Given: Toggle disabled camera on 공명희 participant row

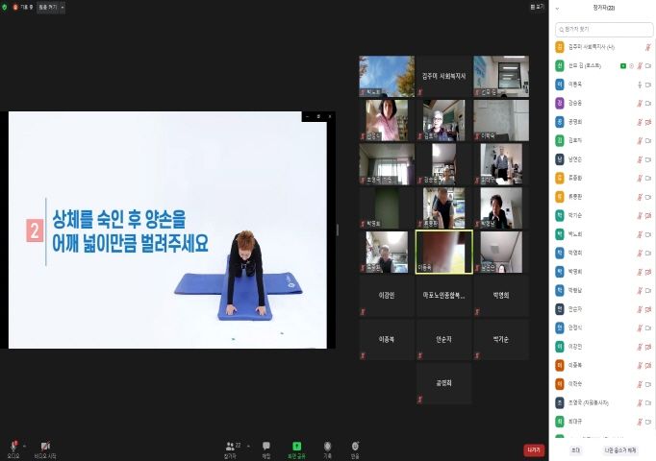Looking at the screenshot, I should [648, 122].
